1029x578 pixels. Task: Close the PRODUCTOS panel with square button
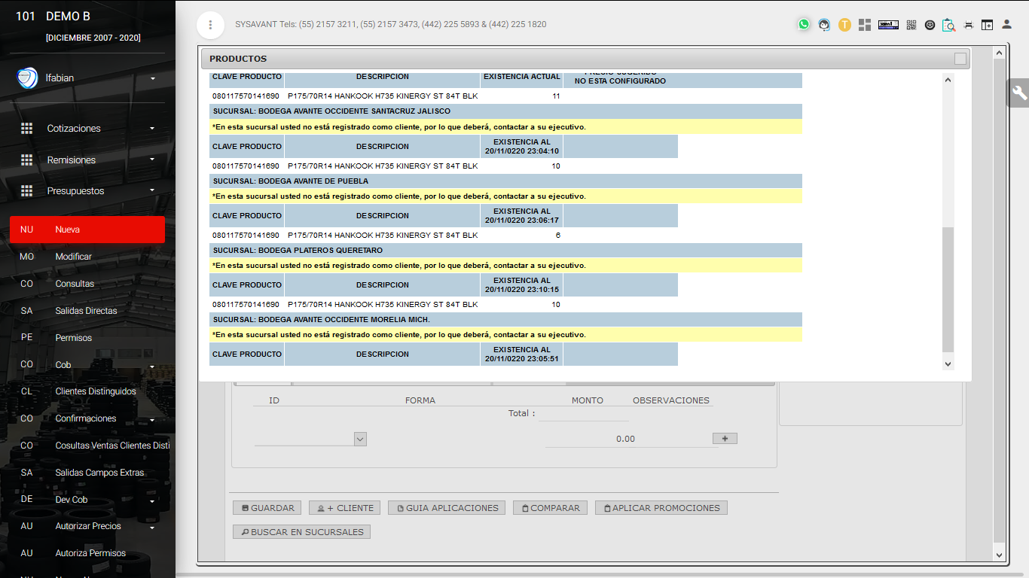coord(960,59)
